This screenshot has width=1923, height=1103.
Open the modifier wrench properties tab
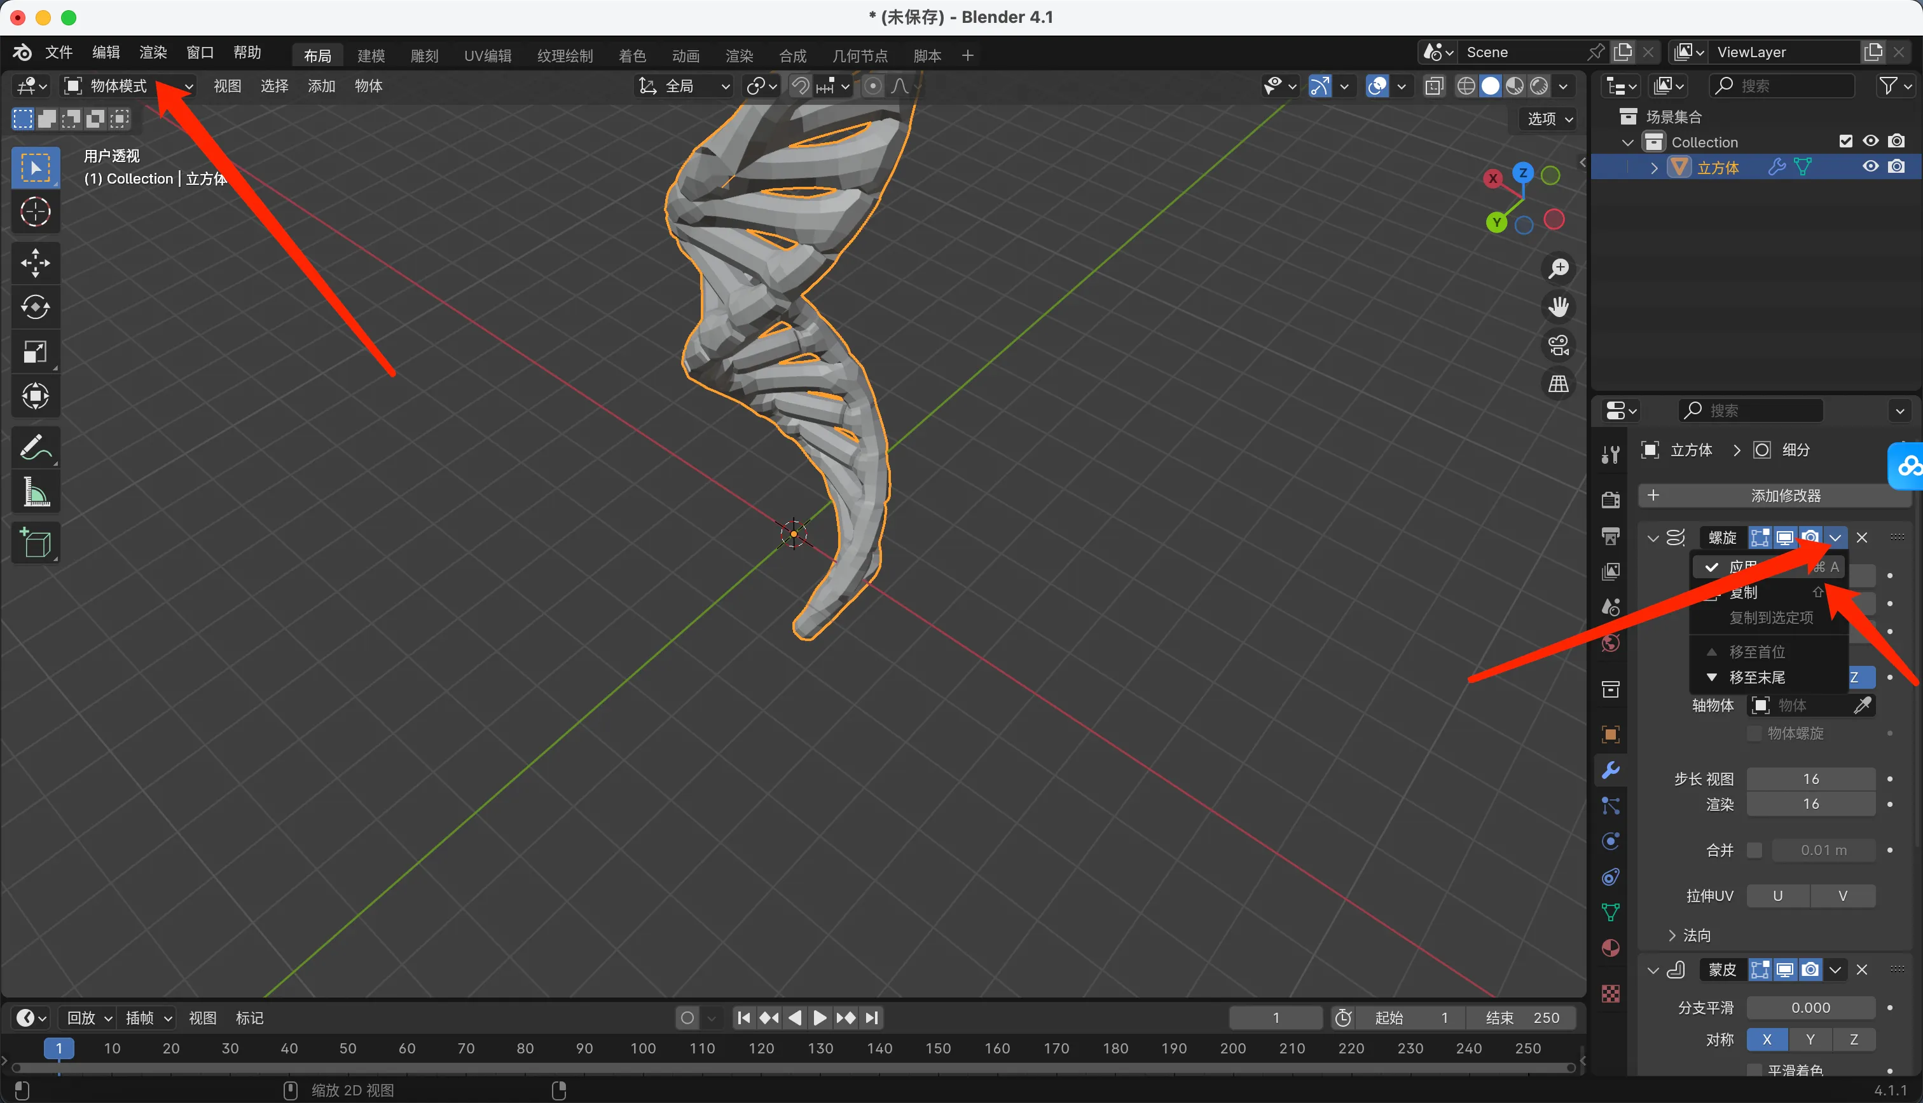(1610, 769)
